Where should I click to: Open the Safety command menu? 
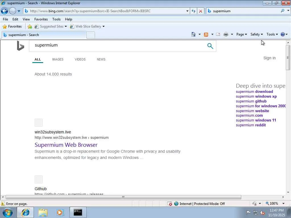coord(257,34)
